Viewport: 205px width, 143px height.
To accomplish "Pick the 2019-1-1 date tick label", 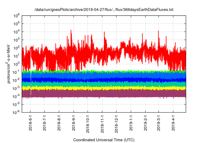I will pyautogui.click(x=131, y=123).
